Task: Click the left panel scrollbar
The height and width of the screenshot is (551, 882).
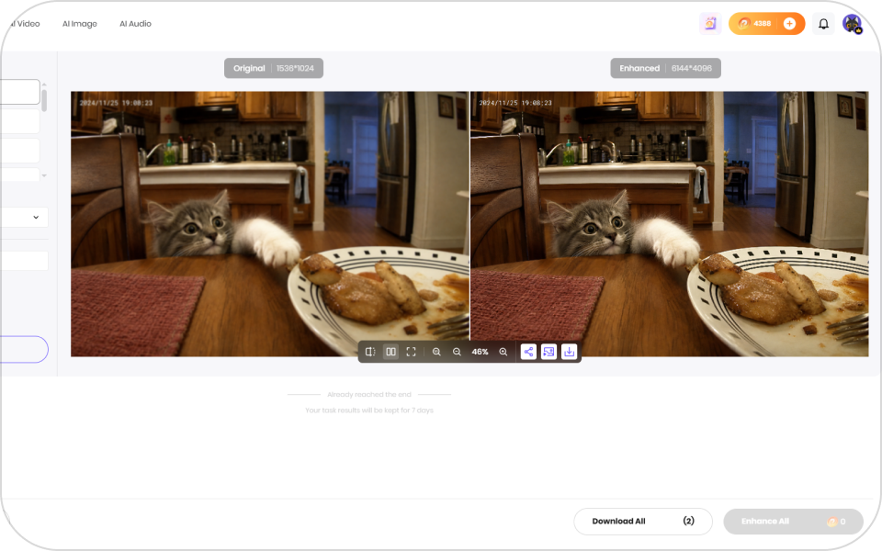Action: click(44, 101)
